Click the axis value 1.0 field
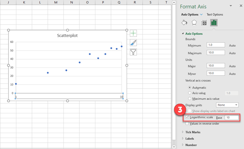244x149 pixels. click(231, 93)
